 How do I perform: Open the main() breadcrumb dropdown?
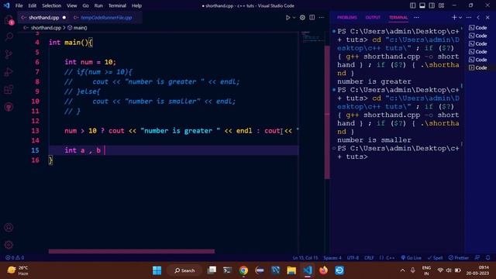click(x=77, y=28)
